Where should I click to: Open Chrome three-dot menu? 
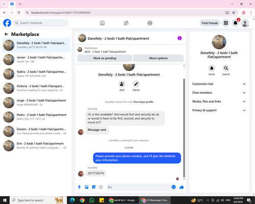tap(251, 13)
